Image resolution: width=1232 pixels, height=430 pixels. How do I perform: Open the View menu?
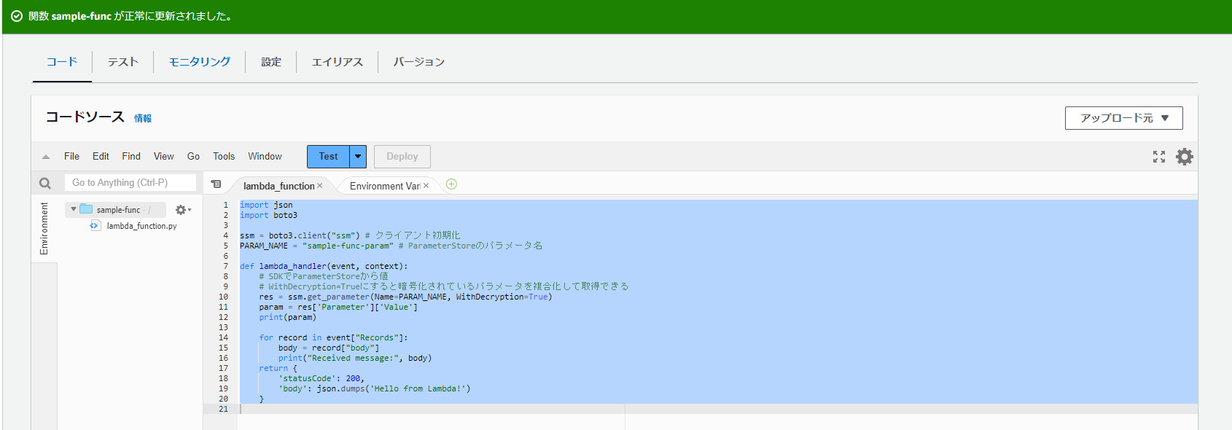point(164,156)
